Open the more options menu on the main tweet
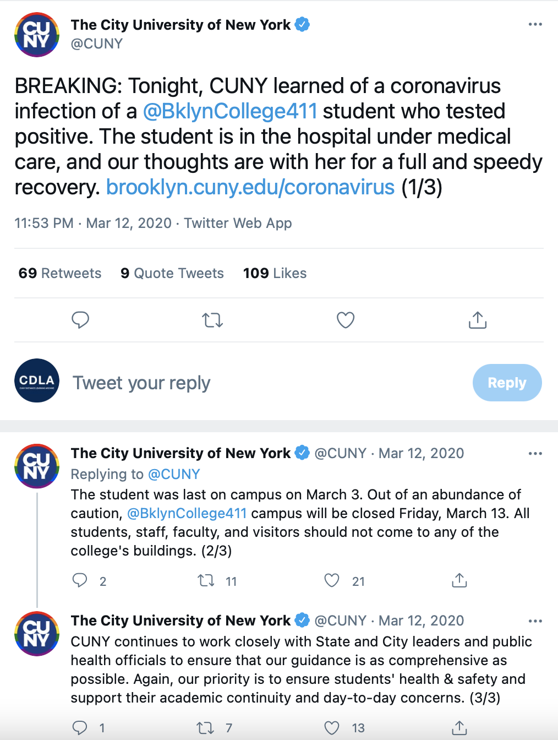This screenshot has width=558, height=740. (535, 25)
